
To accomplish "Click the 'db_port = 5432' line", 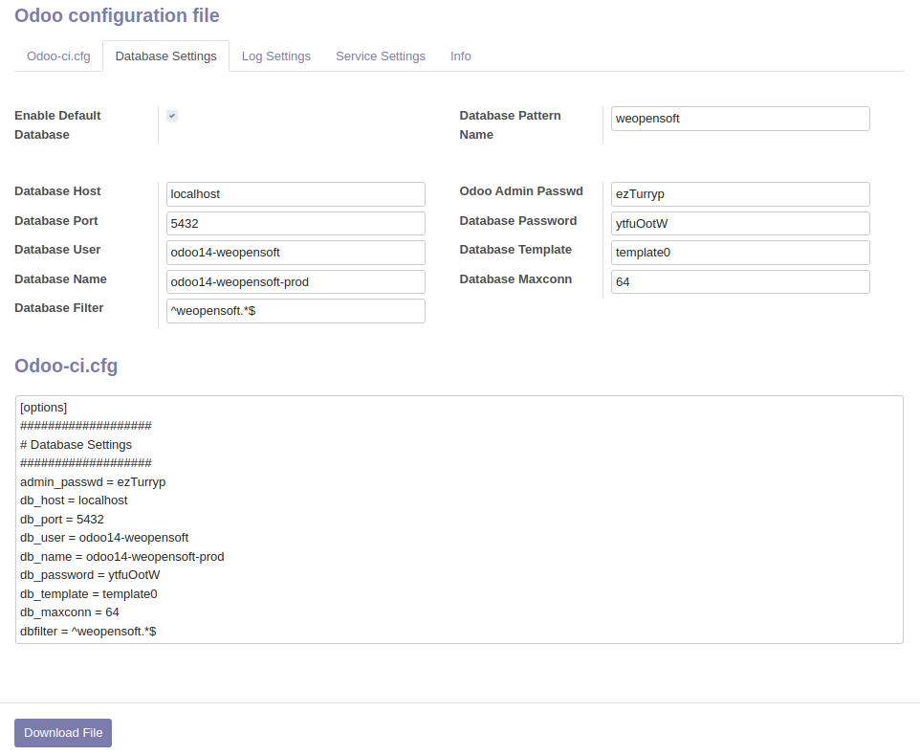I will (x=61, y=520).
